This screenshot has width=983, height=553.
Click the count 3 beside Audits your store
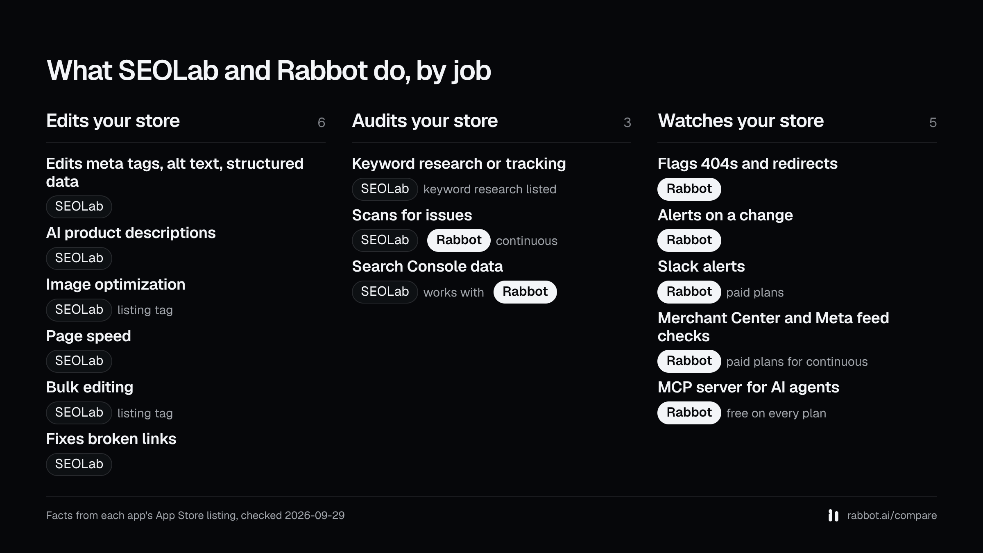coord(627,122)
